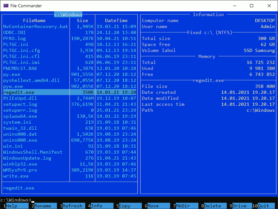Select the setuperr.log file
Screen dimensions: 278x209
(20, 110)
